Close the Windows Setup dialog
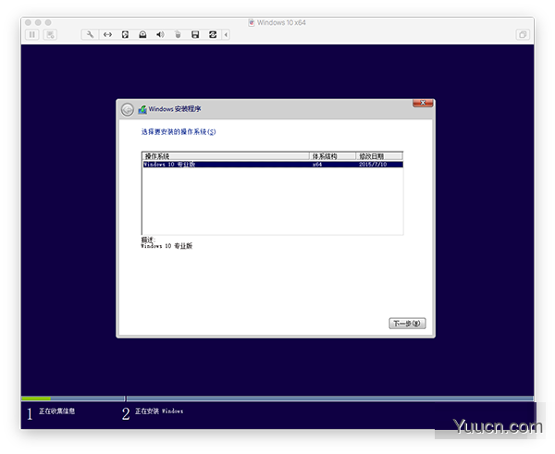The height and width of the screenshot is (454, 555). click(x=423, y=103)
